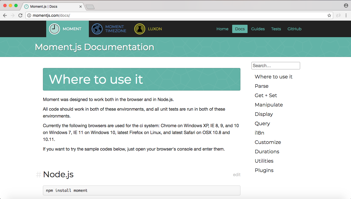Jump to Parse section in sidebar
The height and width of the screenshot is (199, 351).
coord(262,86)
